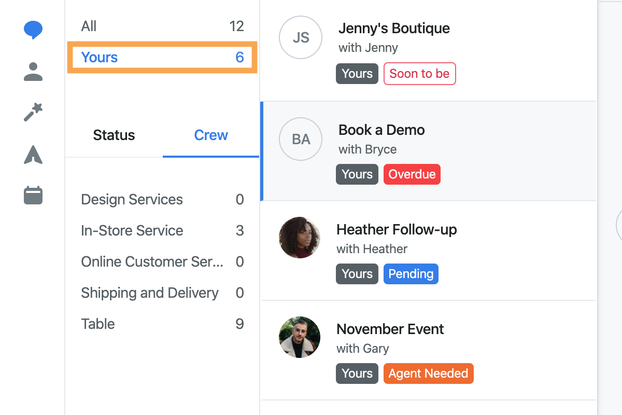Click the Soon to be tag
The height and width of the screenshot is (415, 622).
pos(419,74)
